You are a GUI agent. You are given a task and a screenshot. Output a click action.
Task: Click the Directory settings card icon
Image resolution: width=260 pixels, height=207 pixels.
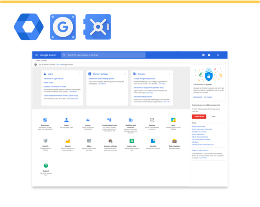pos(90,74)
